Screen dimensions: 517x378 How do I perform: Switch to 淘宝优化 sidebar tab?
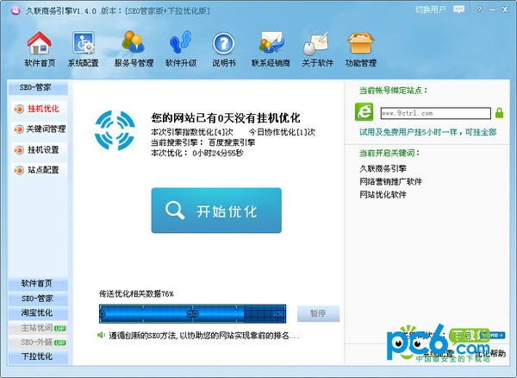(38, 312)
